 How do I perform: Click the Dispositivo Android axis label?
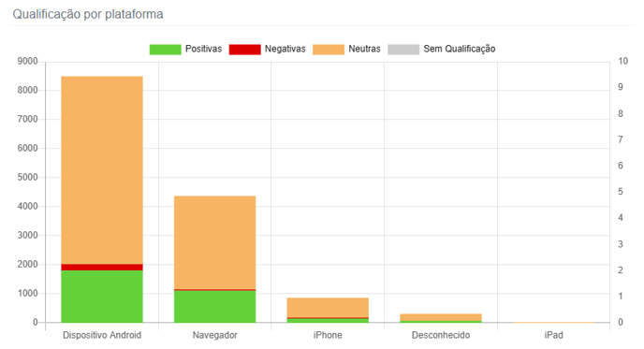102,335
